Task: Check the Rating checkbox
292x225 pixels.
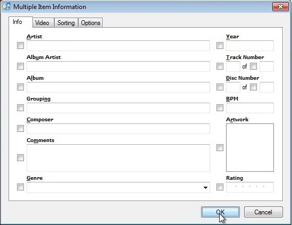Action: click(x=220, y=187)
